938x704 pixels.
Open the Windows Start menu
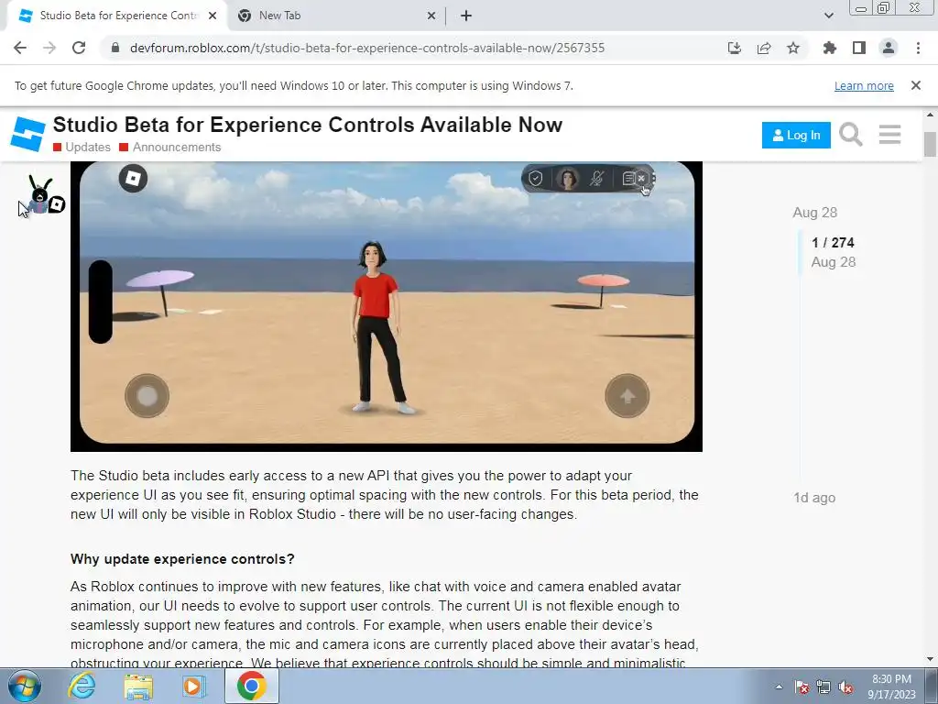pos(25,686)
